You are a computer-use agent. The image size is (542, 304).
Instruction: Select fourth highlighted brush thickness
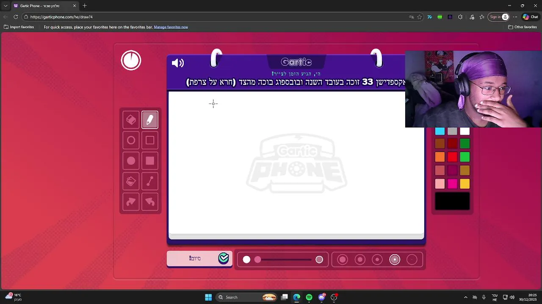coord(395,260)
